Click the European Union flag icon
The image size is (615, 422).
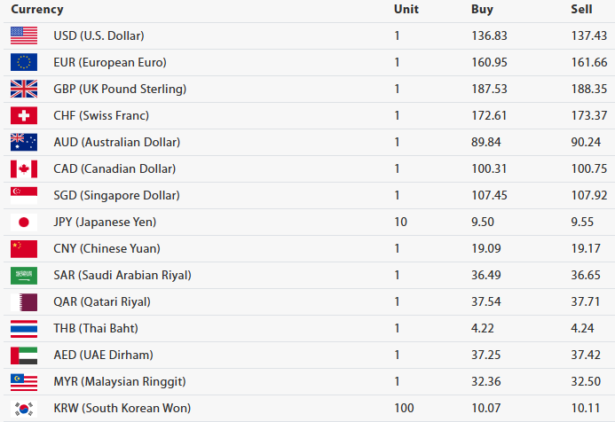[24, 62]
